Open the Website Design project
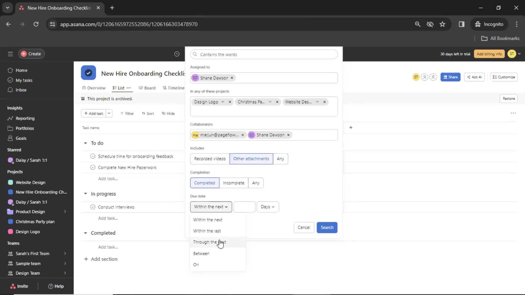The height and width of the screenshot is (295, 525). click(x=30, y=182)
